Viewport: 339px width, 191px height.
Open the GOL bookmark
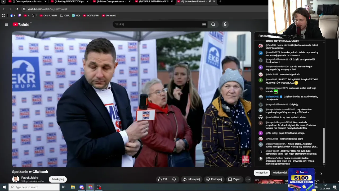(76, 16)
